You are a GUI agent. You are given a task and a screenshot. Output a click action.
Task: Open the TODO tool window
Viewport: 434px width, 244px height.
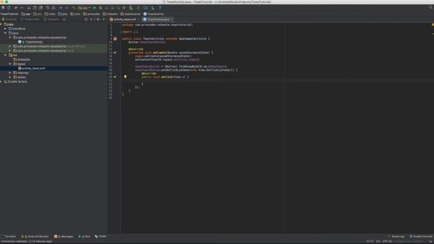(100, 237)
